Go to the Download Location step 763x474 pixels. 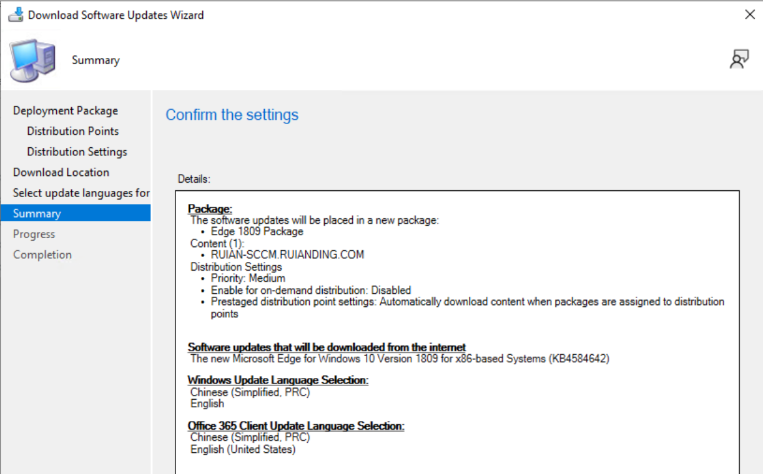click(x=61, y=172)
